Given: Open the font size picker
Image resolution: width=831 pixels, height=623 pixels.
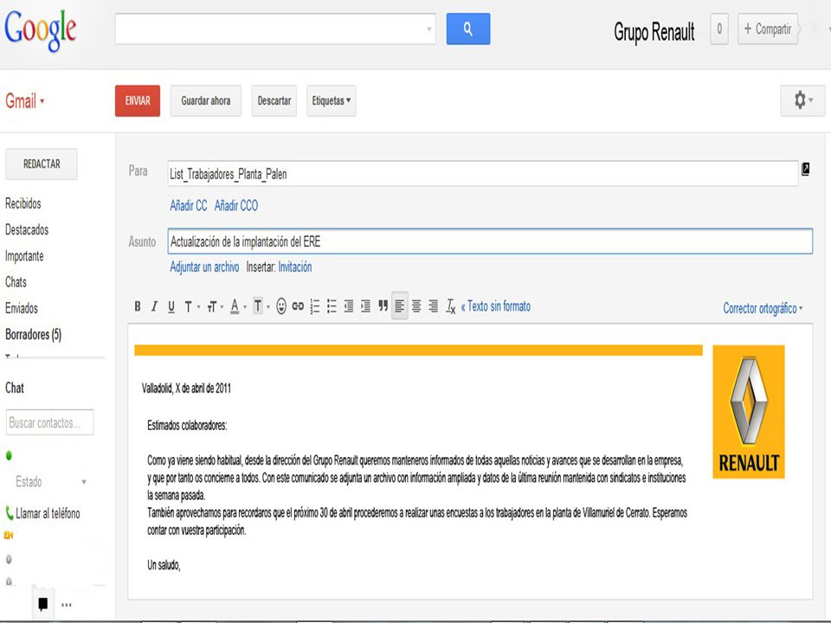Looking at the screenshot, I should pyautogui.click(x=215, y=306).
